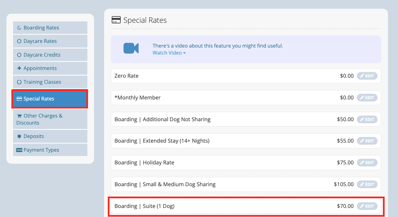Click the "Zero Rate" row label
This screenshot has width=398, height=217.
[127, 76]
